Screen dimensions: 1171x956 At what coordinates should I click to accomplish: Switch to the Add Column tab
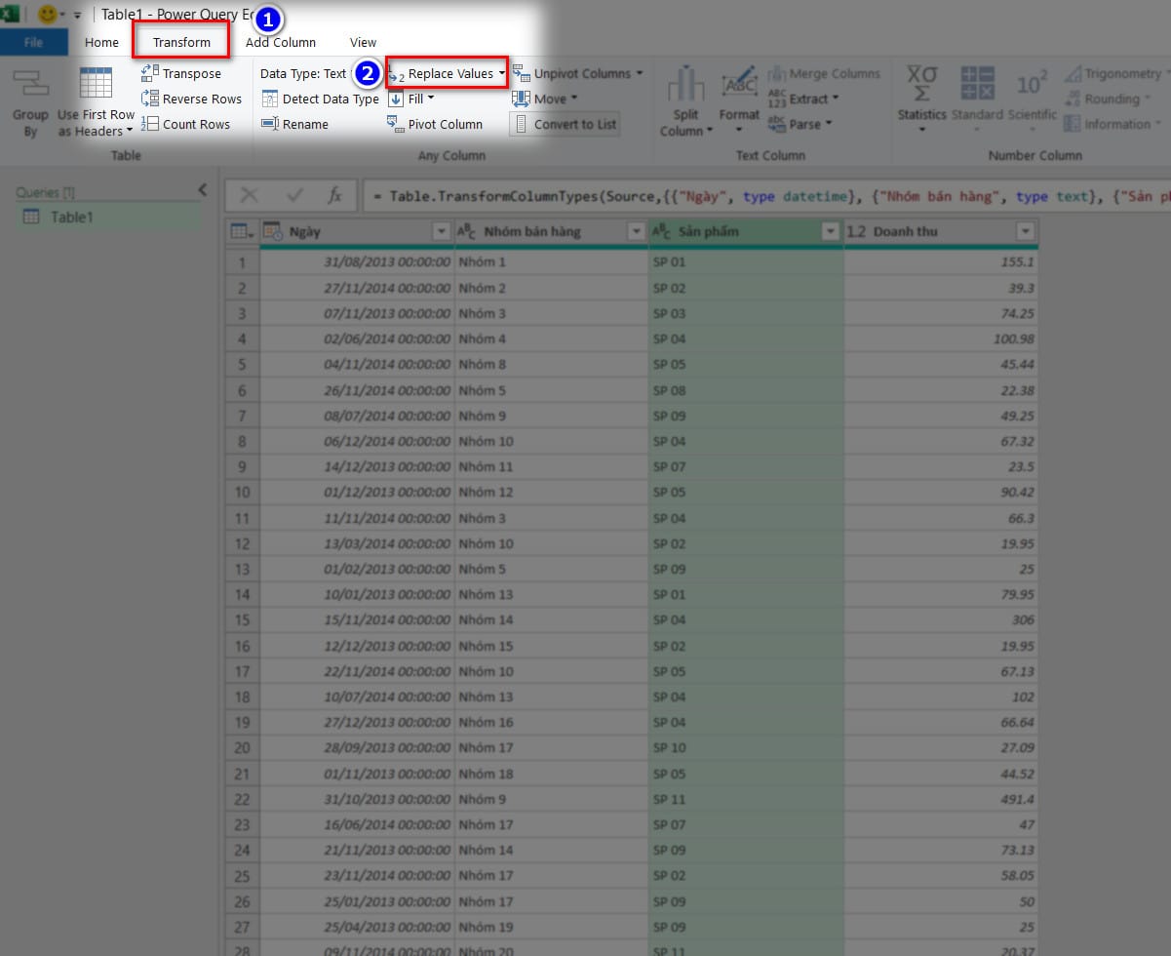(x=281, y=42)
